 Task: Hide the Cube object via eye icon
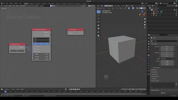click(176, 14)
